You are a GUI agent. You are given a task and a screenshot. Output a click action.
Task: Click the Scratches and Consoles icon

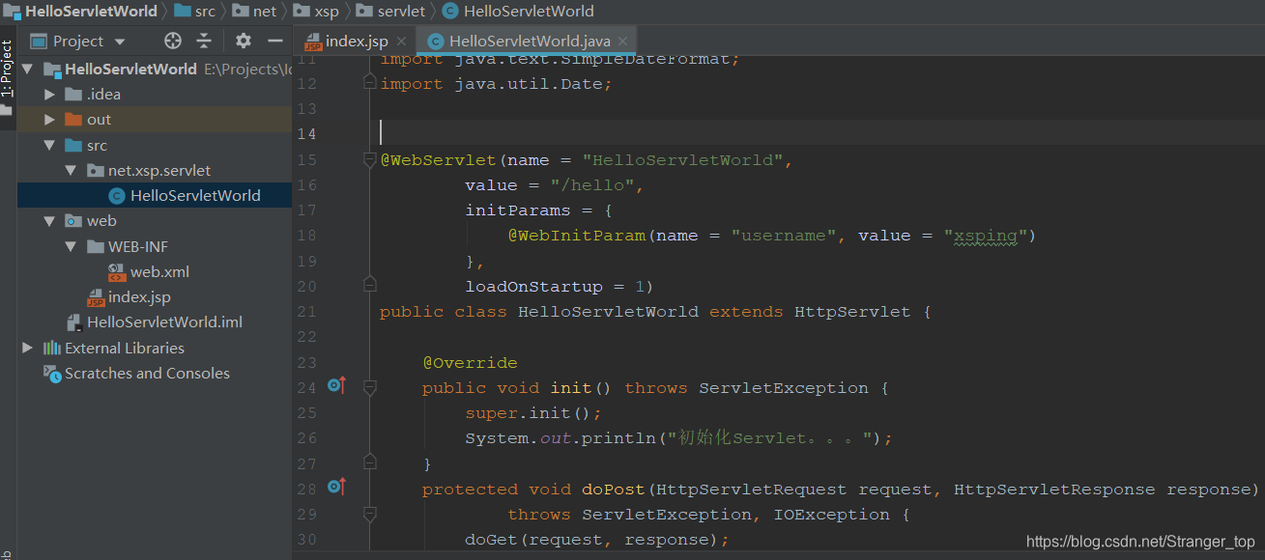51,374
